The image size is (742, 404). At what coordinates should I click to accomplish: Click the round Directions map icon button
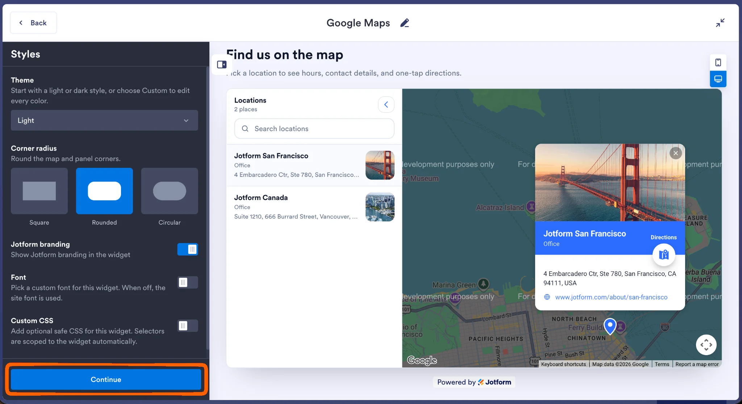[x=664, y=255]
